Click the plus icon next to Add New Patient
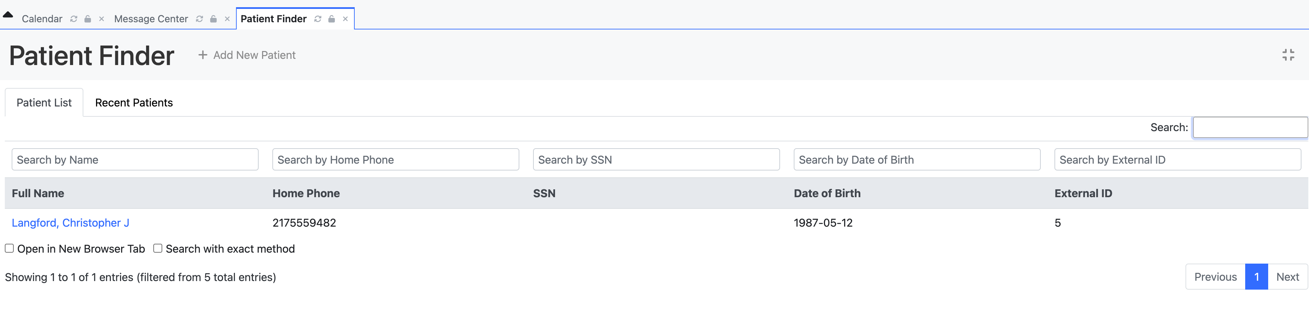Screen dimensions: 1309x317 tap(203, 54)
